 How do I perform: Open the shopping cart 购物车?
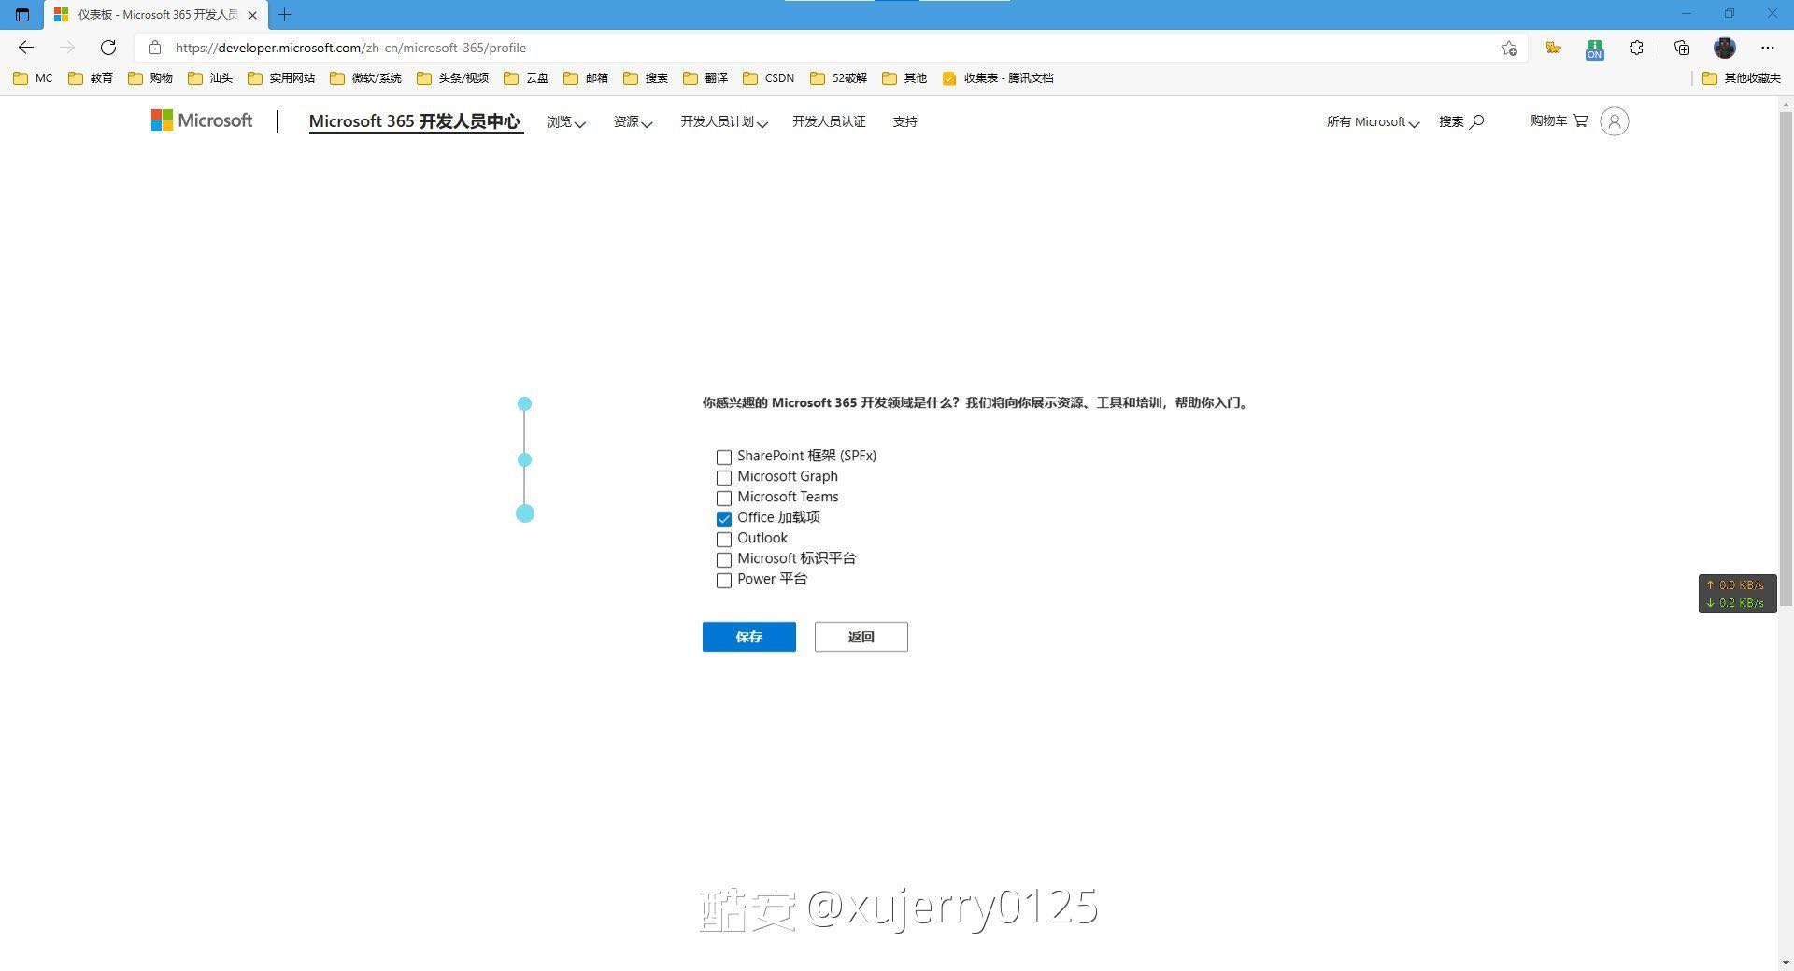[x=1559, y=121]
